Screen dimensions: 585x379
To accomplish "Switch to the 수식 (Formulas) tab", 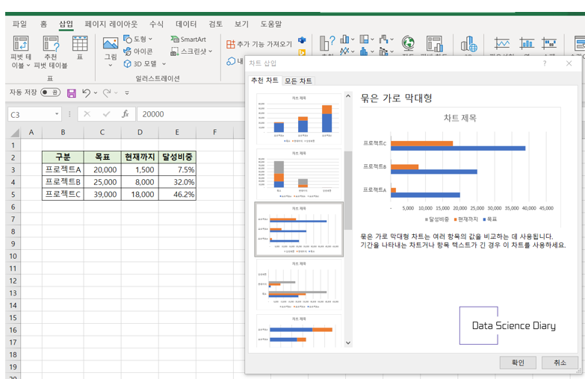I will click(156, 24).
